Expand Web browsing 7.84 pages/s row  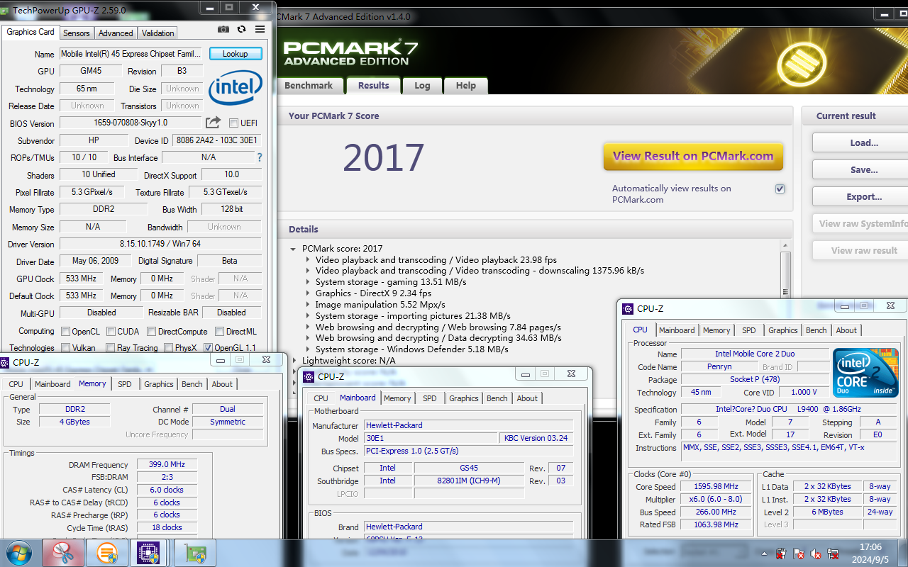[x=308, y=327]
